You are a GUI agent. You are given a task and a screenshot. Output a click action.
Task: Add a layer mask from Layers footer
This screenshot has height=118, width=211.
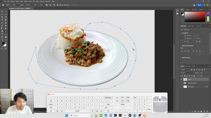[195, 111]
